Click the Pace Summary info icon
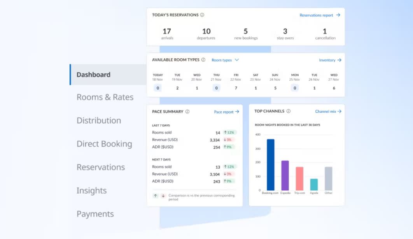Viewport: 413px width, 239px height. [187, 112]
